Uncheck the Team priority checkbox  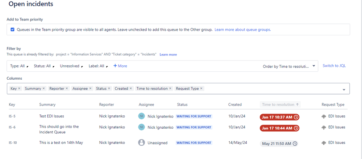(x=12, y=30)
